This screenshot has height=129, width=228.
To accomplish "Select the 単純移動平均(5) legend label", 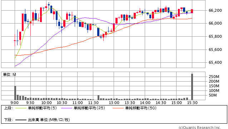I will click(42, 108).
